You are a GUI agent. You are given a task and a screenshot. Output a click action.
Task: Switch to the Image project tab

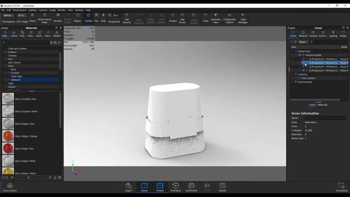click(x=343, y=34)
